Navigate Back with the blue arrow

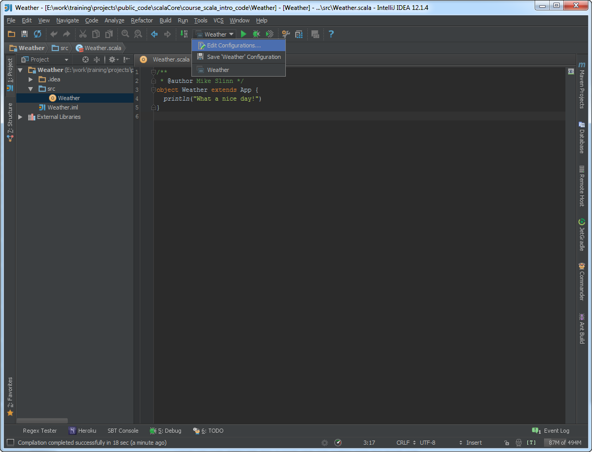[154, 34]
